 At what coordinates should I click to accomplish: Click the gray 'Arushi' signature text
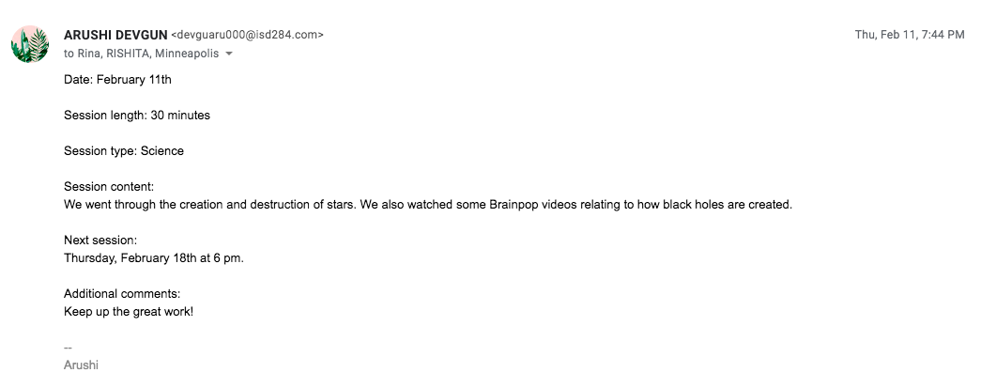point(81,365)
